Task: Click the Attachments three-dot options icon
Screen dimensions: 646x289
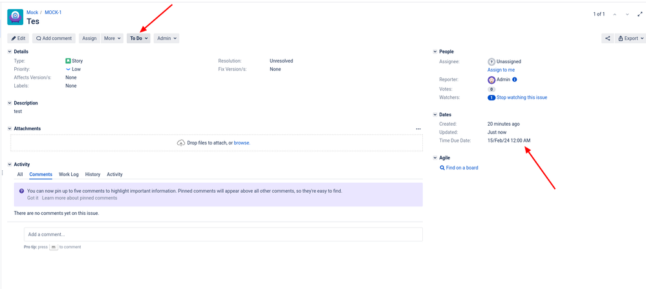Action: 418,128
